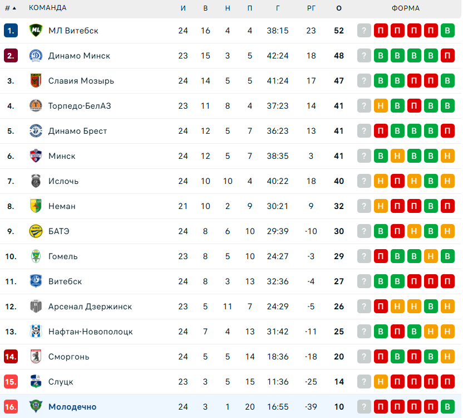The width and height of the screenshot is (463, 418).
Task: Sort standings by РГ goal difference header
Action: (x=311, y=8)
